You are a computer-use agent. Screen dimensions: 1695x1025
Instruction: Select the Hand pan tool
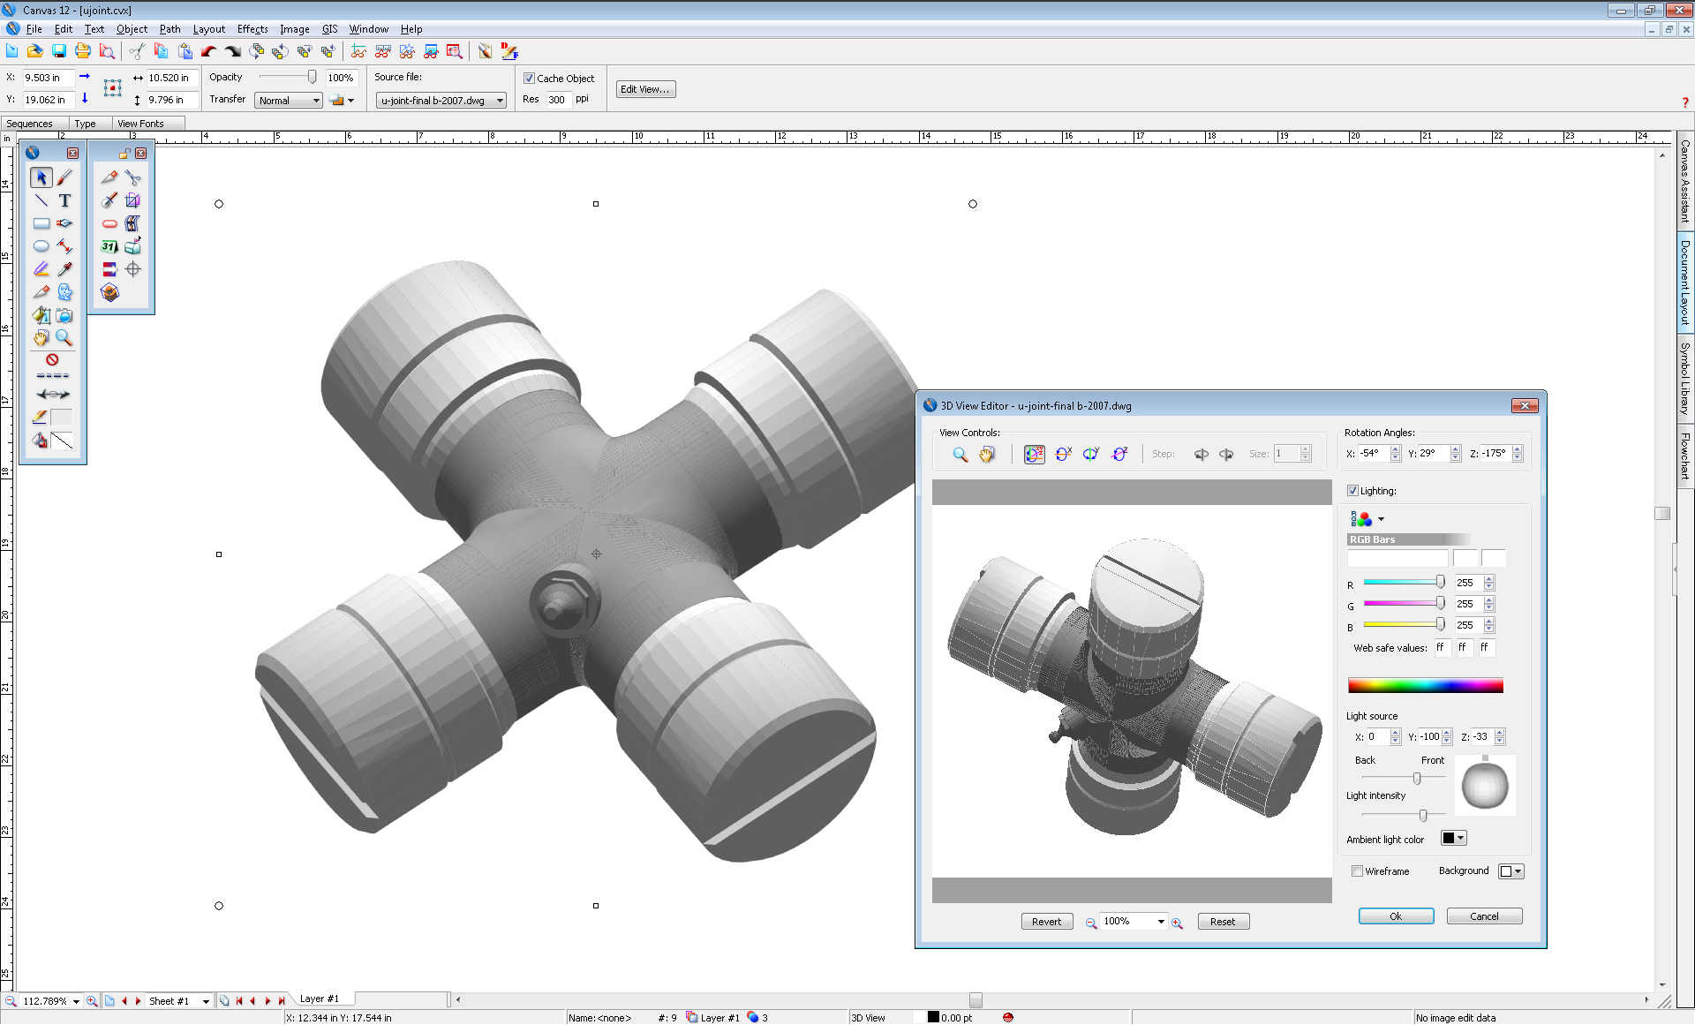tap(41, 338)
